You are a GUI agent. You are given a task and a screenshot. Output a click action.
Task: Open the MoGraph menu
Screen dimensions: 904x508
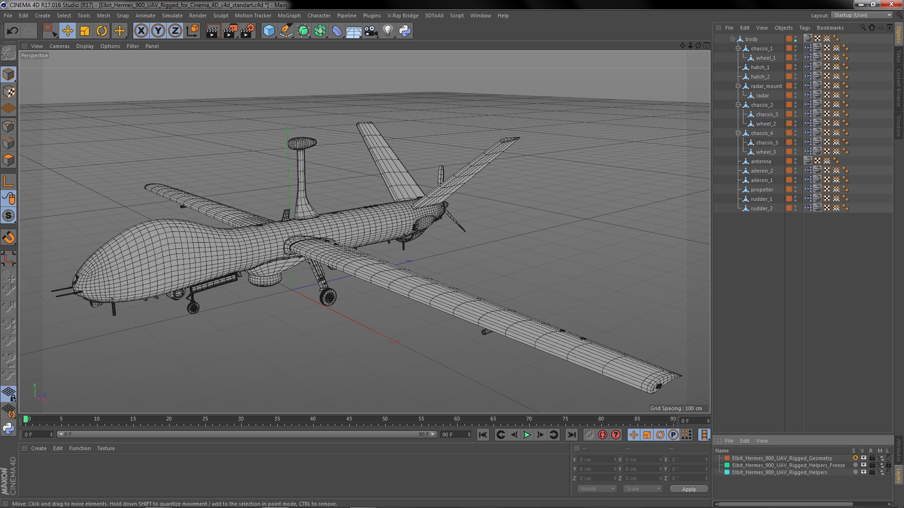click(x=289, y=16)
